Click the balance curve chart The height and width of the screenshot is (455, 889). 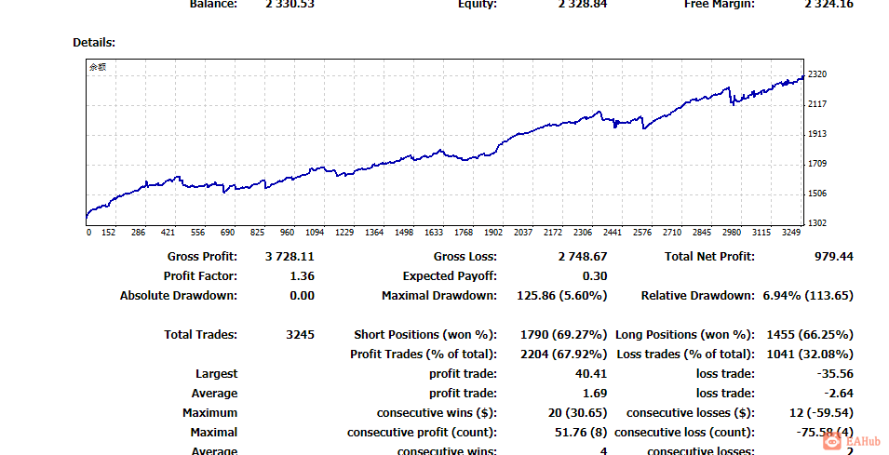point(445,142)
